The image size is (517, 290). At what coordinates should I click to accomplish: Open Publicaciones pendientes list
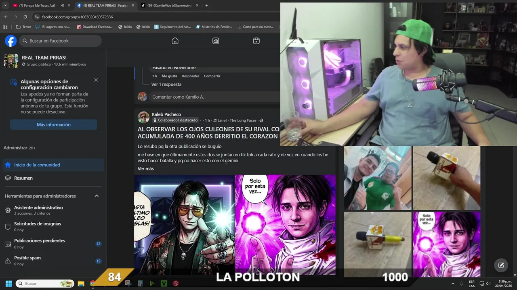(53, 244)
